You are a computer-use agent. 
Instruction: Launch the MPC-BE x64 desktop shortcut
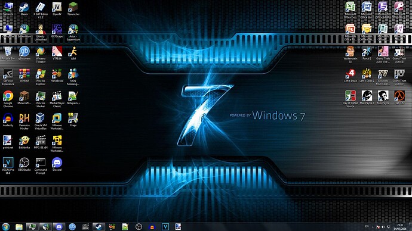pos(41,142)
